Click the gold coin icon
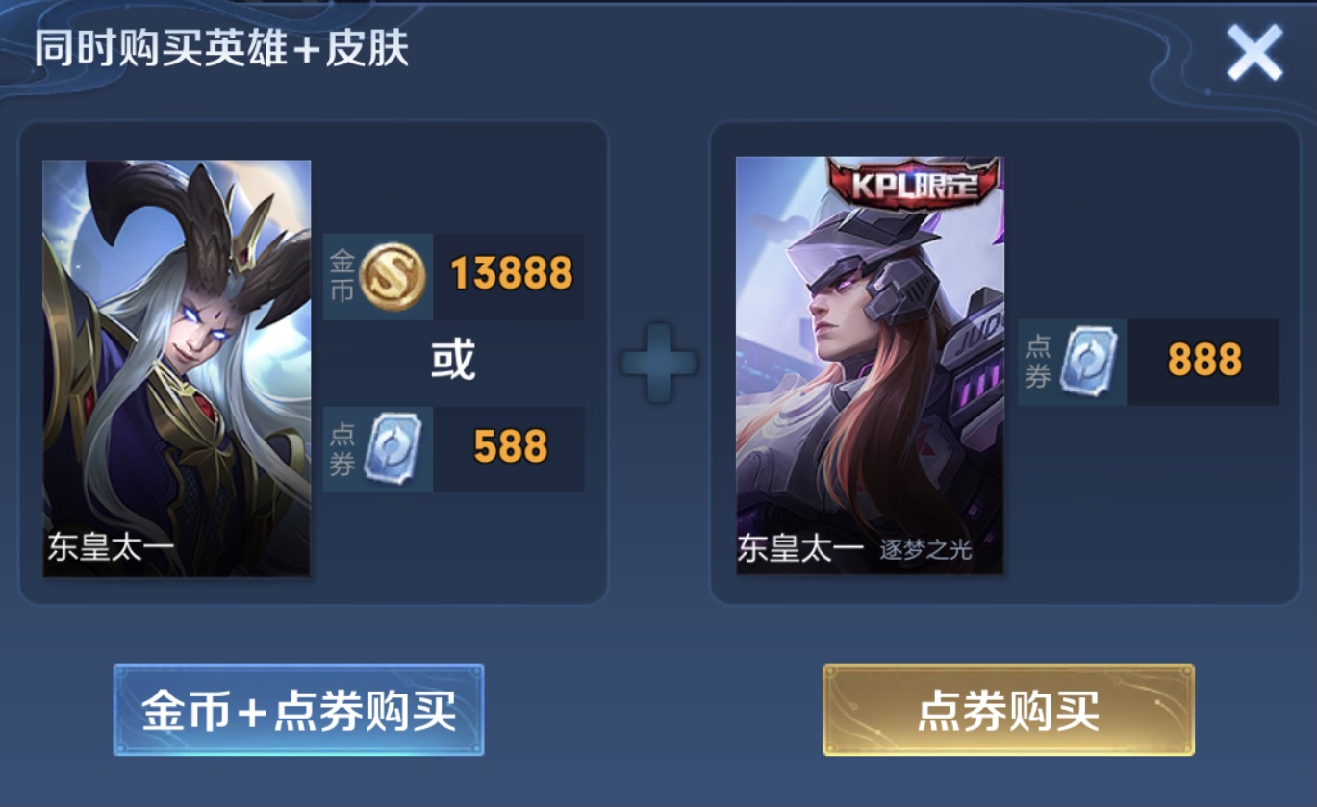 click(x=392, y=276)
